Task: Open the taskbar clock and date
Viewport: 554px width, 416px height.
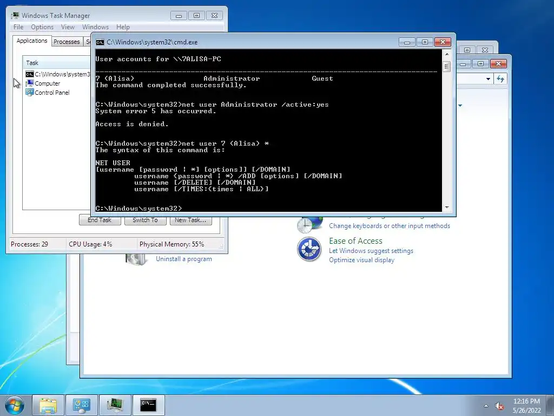Action: click(x=526, y=406)
